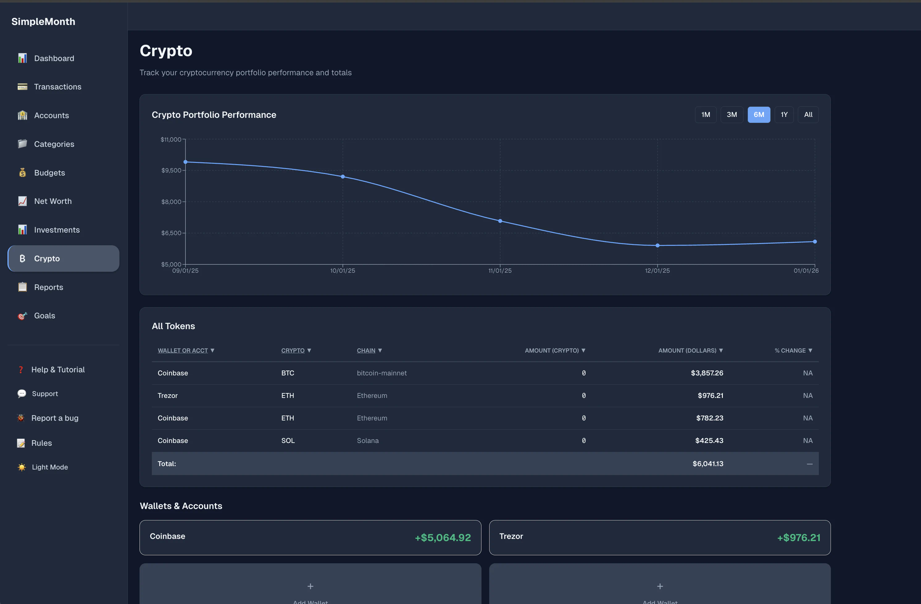This screenshot has width=921, height=604.
Task: Click the Report a bug ladybug icon
Action: (x=21, y=418)
